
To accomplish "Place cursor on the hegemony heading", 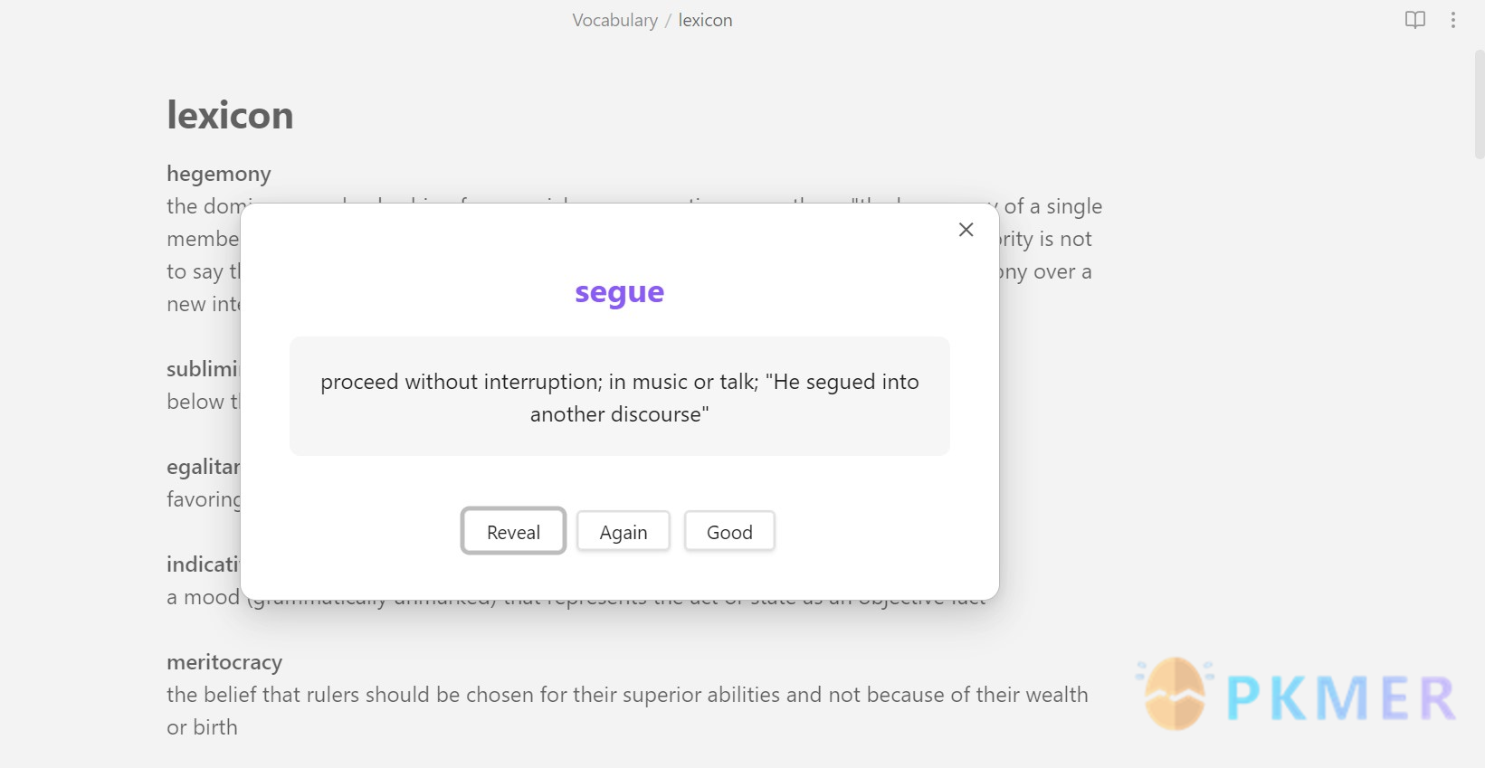I will (219, 174).
